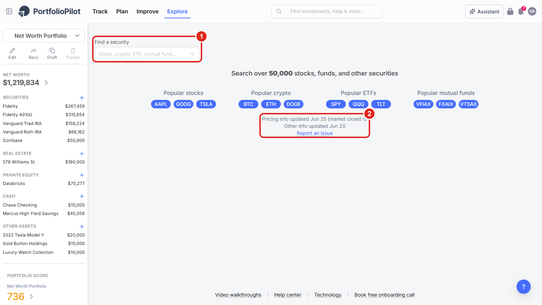Select VTSAX mutual fund chip
The image size is (542, 305).
(469, 104)
